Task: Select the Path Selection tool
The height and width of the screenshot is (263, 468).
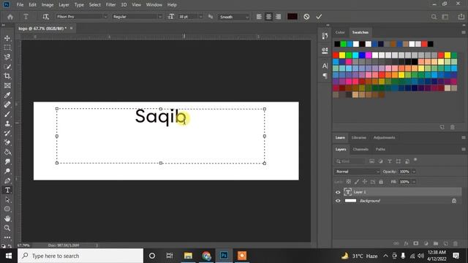Action: point(7,199)
